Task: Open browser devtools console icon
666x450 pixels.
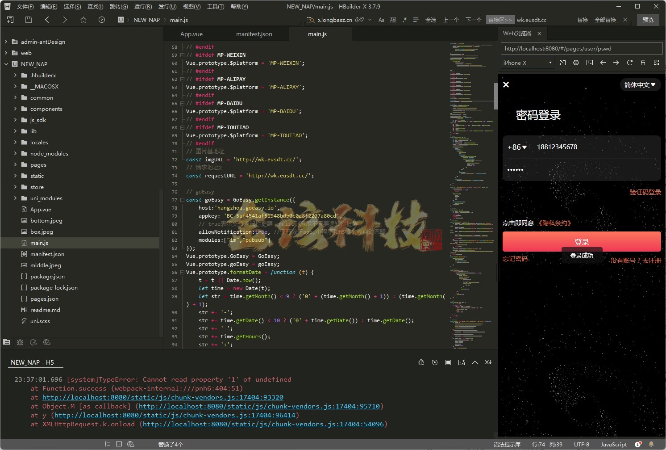Action: point(589,63)
